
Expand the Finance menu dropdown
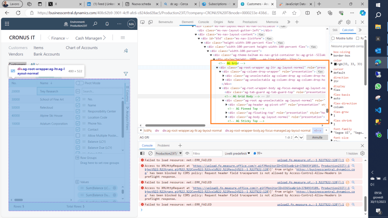coord(60,38)
